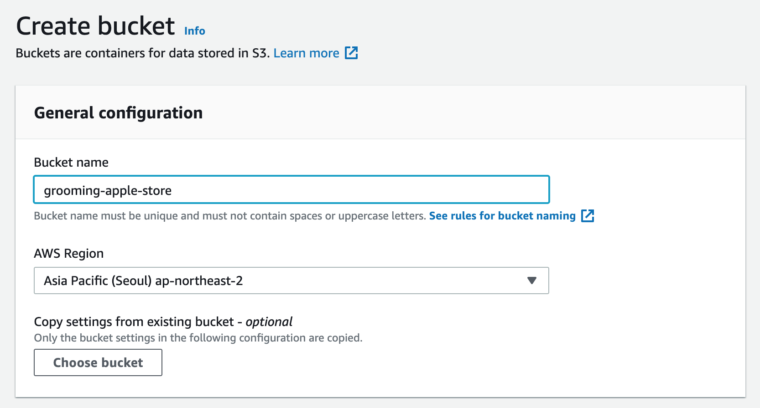Click the 'Buckets are containers' description text

click(x=143, y=53)
